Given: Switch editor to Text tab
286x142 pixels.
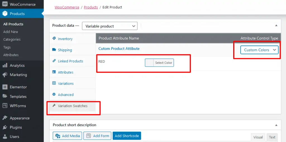Looking at the screenshot, I should [272, 137].
